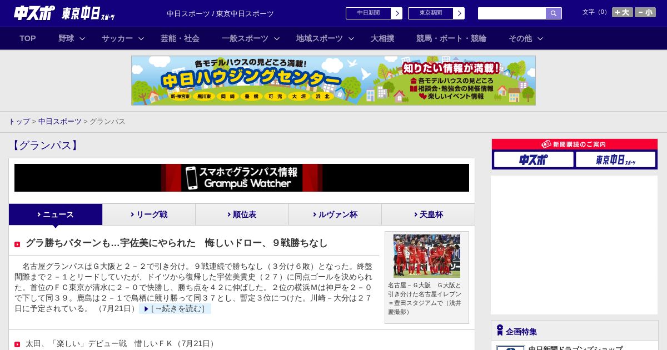Open the 中日新聞 link button

[x=374, y=13]
